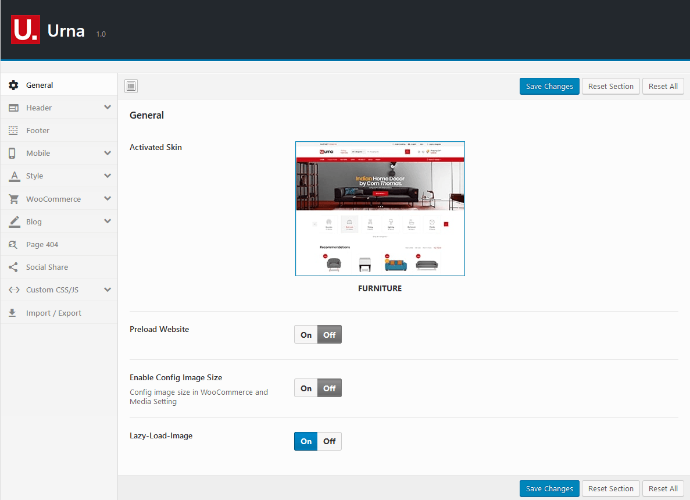Click the Lazy-Load-Image label
The height and width of the screenshot is (500, 690).
[x=161, y=435]
